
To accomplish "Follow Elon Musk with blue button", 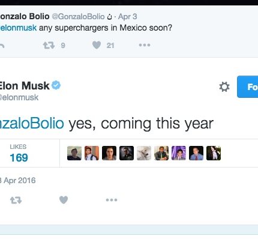I will point(248,87).
